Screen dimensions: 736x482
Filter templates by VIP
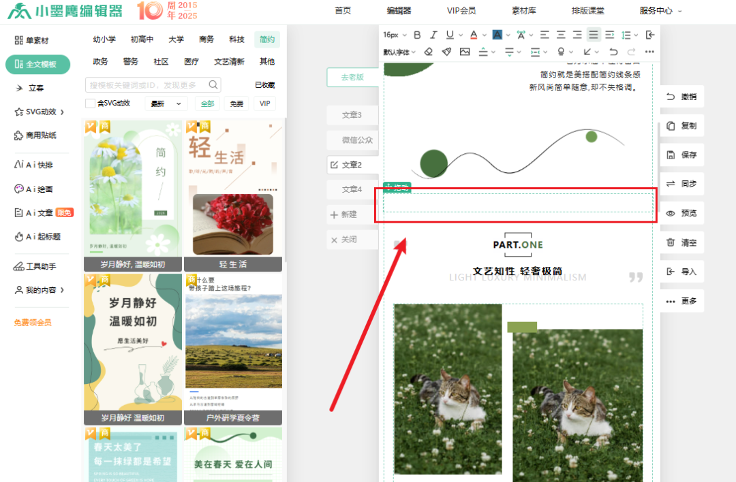pos(265,103)
